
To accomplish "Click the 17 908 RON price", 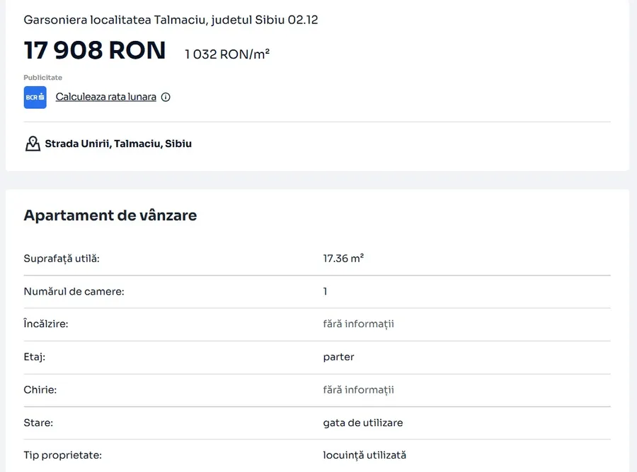I will pos(95,51).
